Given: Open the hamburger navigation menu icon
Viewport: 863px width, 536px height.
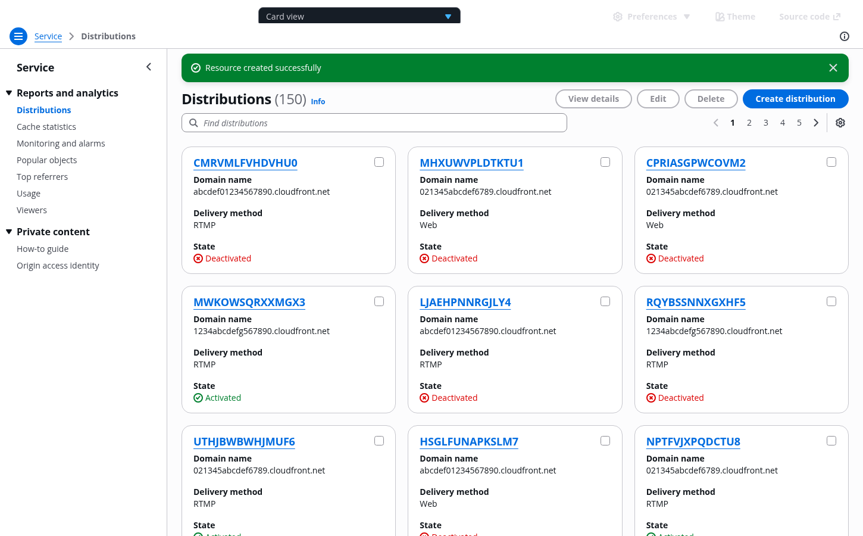Looking at the screenshot, I should pos(18,36).
